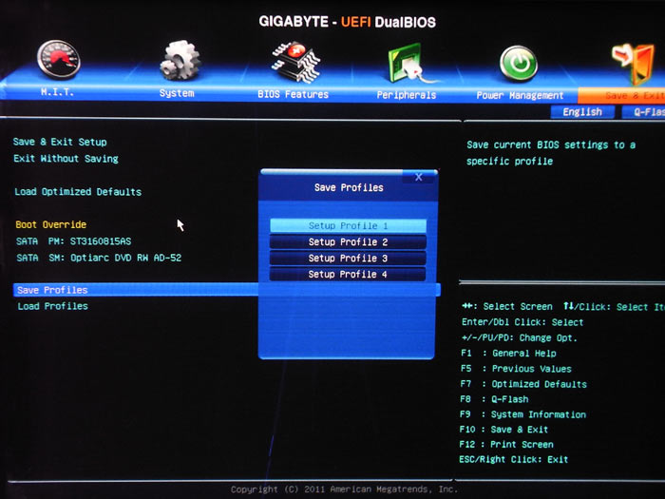Click the 'F5 : Previous Values' help line
Image resolution: width=665 pixels, height=499 pixels.
pos(516,369)
